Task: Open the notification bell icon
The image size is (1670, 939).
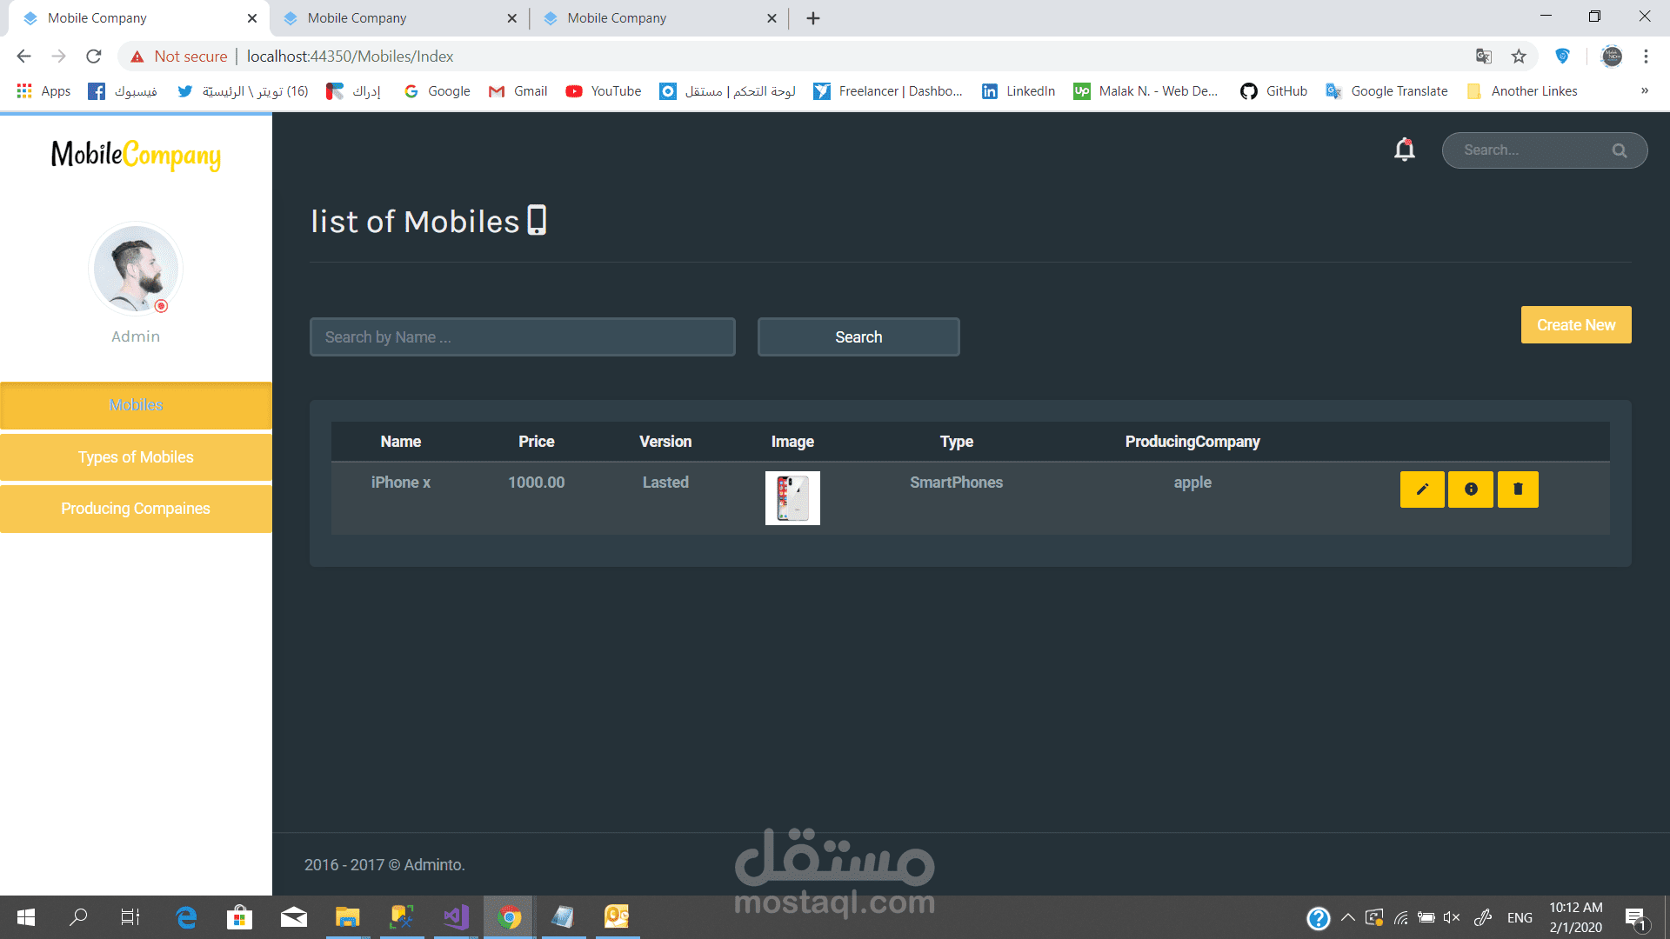Action: click(x=1405, y=150)
